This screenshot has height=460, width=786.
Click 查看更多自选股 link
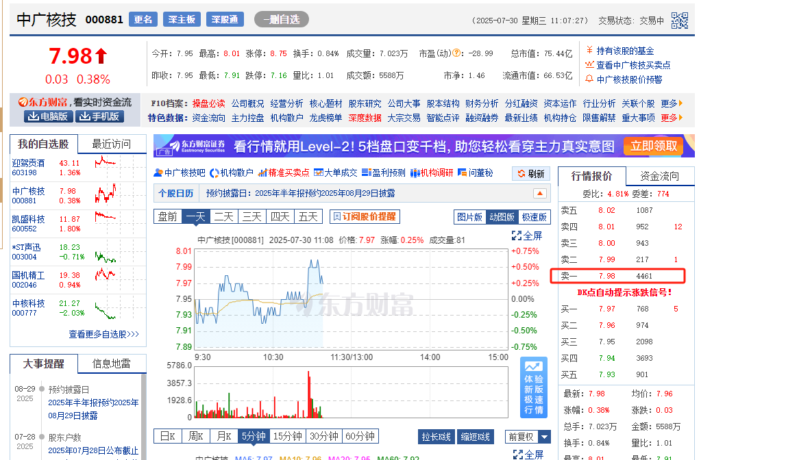[x=103, y=334]
